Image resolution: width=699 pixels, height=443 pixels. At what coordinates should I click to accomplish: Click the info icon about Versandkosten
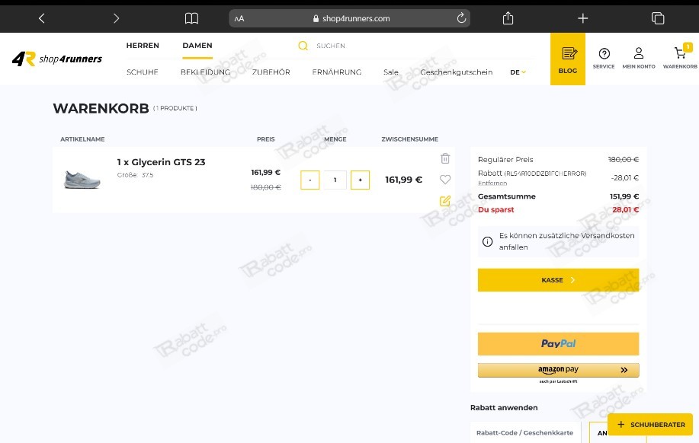[x=488, y=242]
